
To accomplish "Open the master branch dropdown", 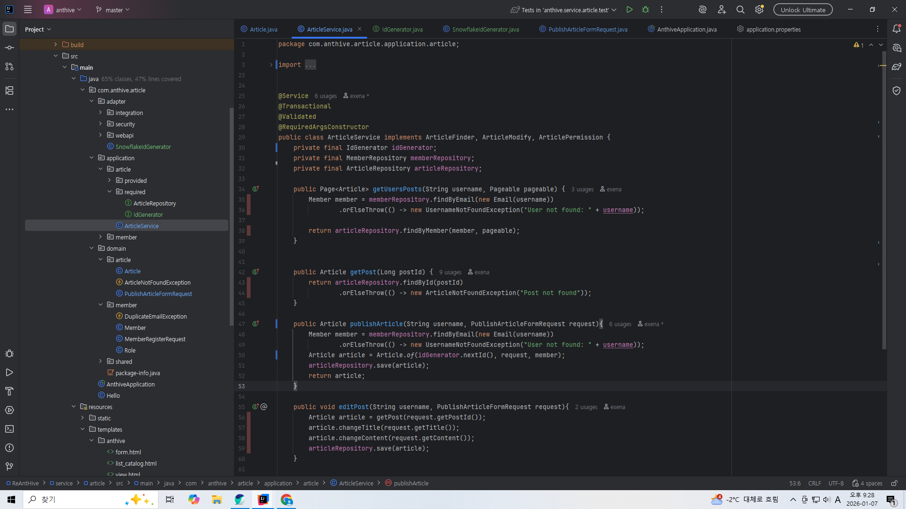I will (x=113, y=9).
